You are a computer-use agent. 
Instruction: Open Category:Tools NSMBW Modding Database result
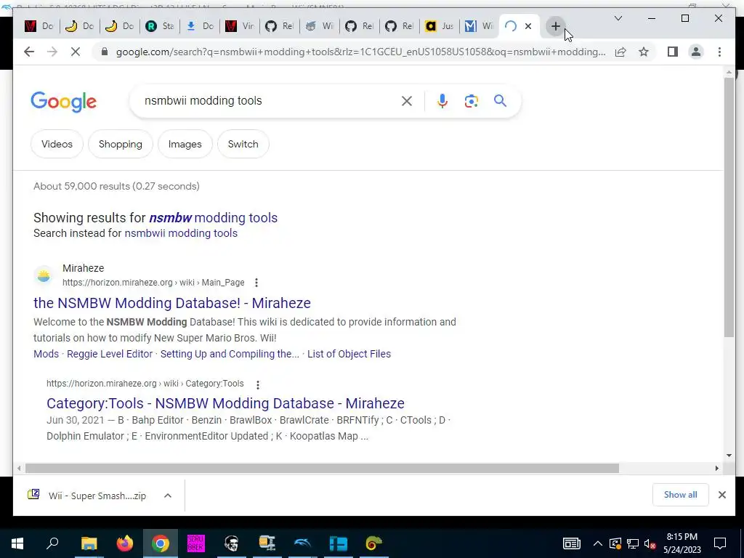pos(225,403)
